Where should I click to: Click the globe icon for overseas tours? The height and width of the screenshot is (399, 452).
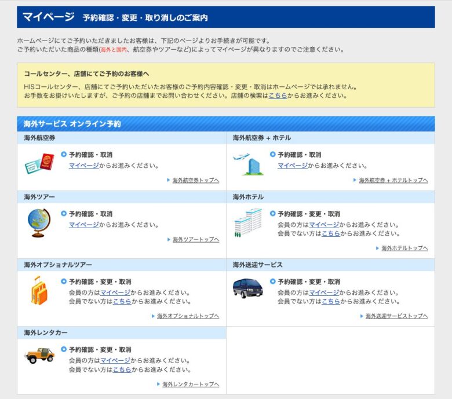point(39,223)
